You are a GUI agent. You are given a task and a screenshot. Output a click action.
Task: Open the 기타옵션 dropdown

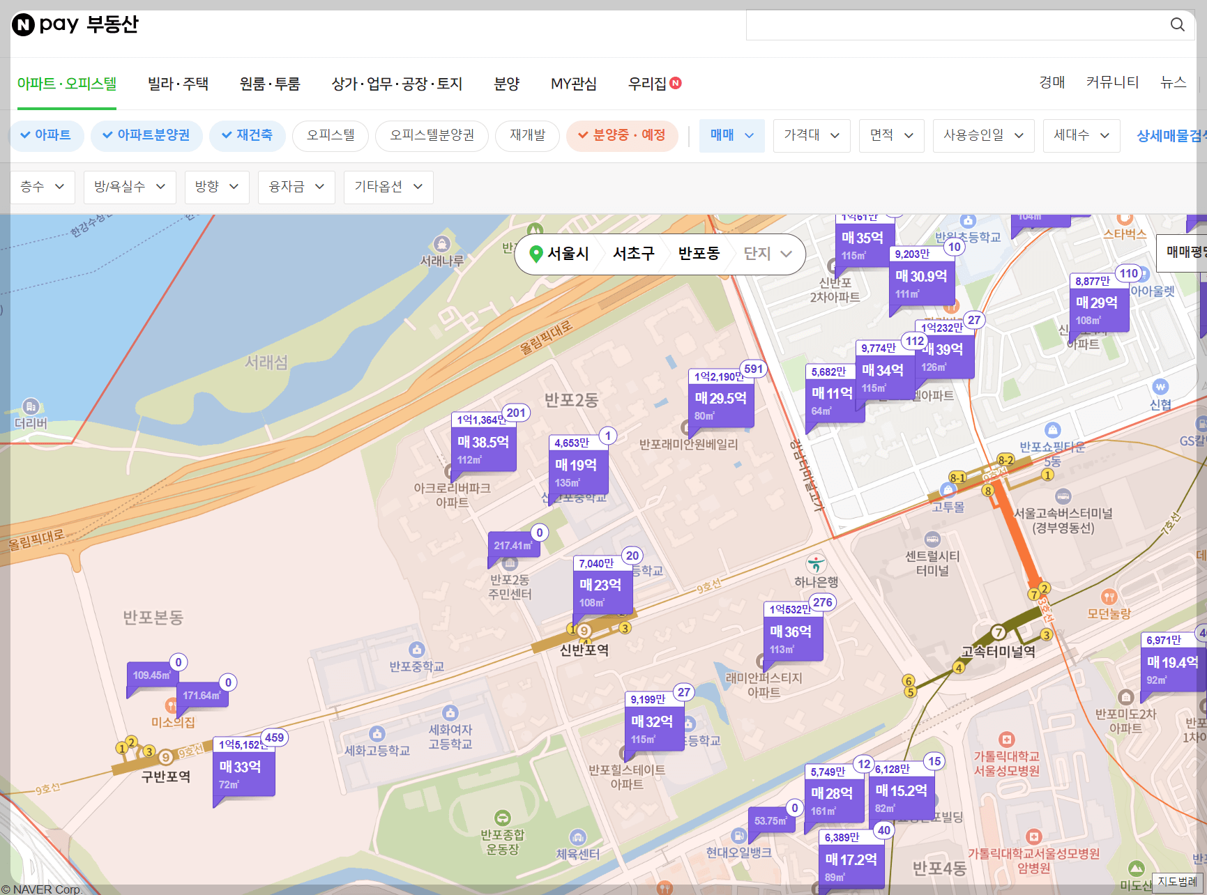click(x=388, y=187)
